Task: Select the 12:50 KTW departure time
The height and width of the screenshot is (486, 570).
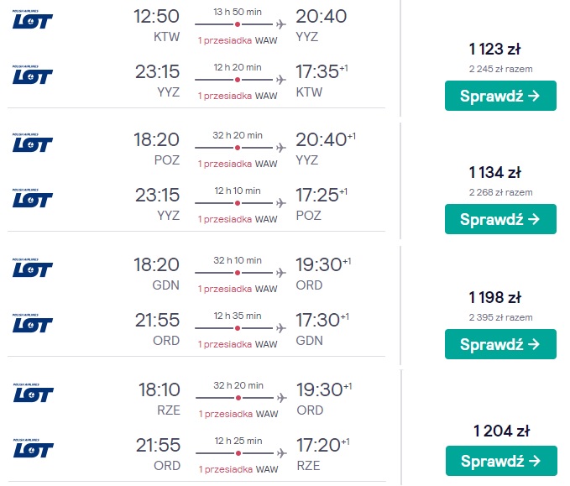Action: (x=156, y=16)
